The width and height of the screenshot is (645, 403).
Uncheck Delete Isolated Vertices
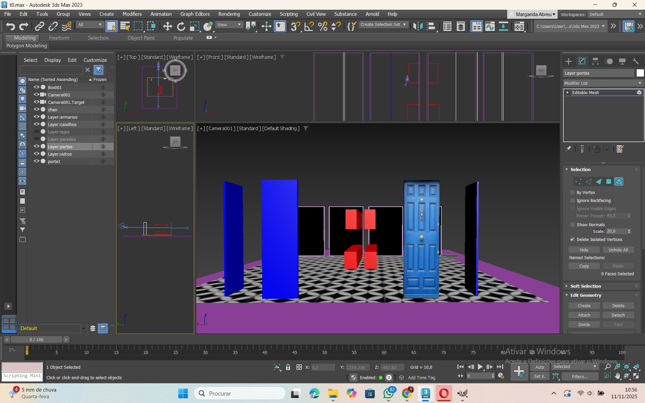(572, 240)
